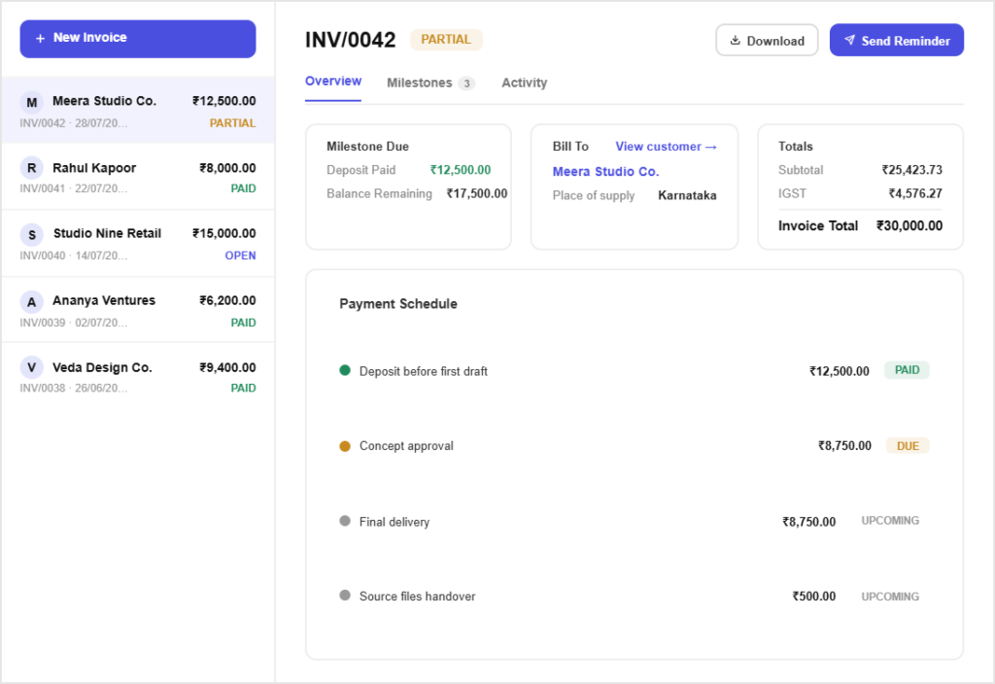Click the R avatar for Rahul Kapoor

click(32, 168)
